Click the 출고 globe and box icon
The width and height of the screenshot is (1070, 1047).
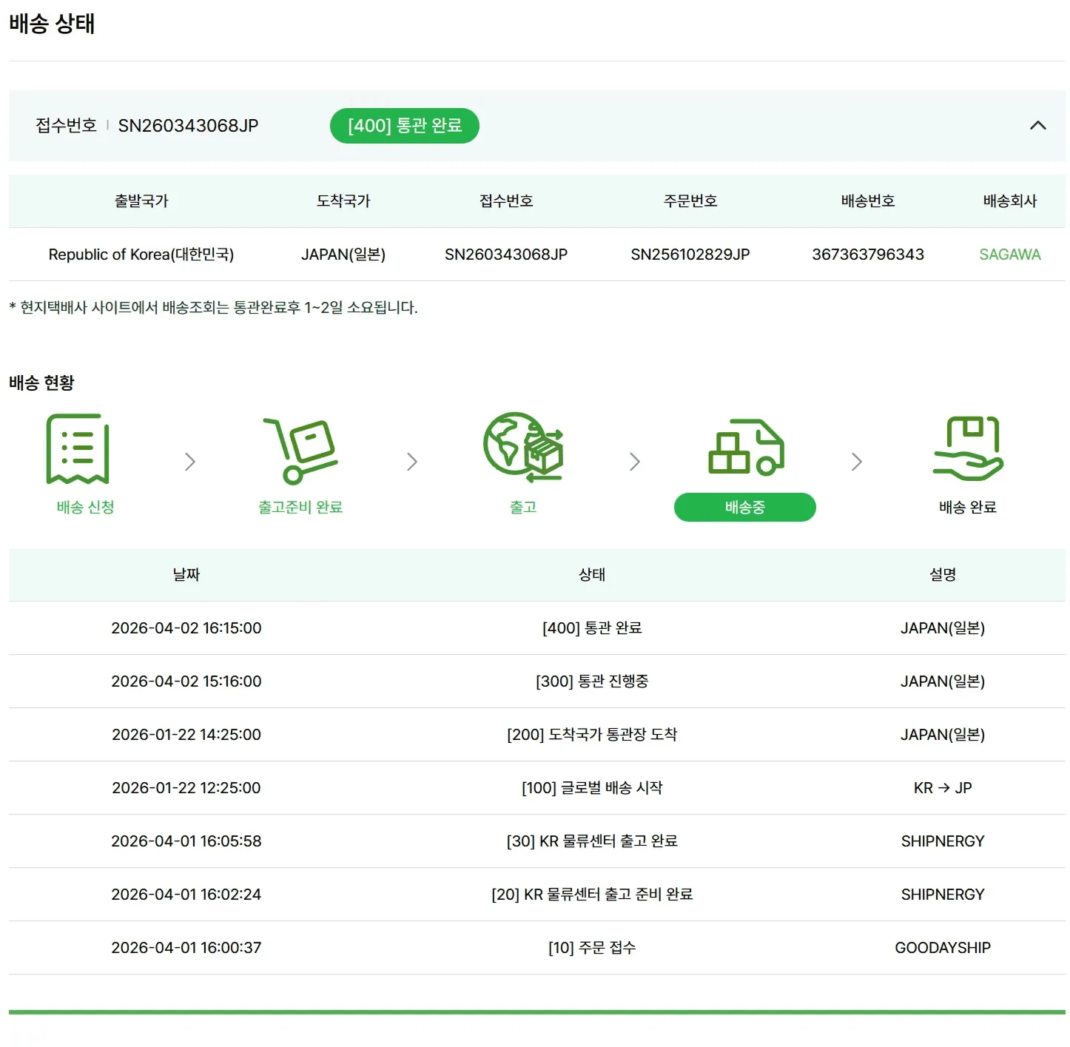tap(523, 446)
